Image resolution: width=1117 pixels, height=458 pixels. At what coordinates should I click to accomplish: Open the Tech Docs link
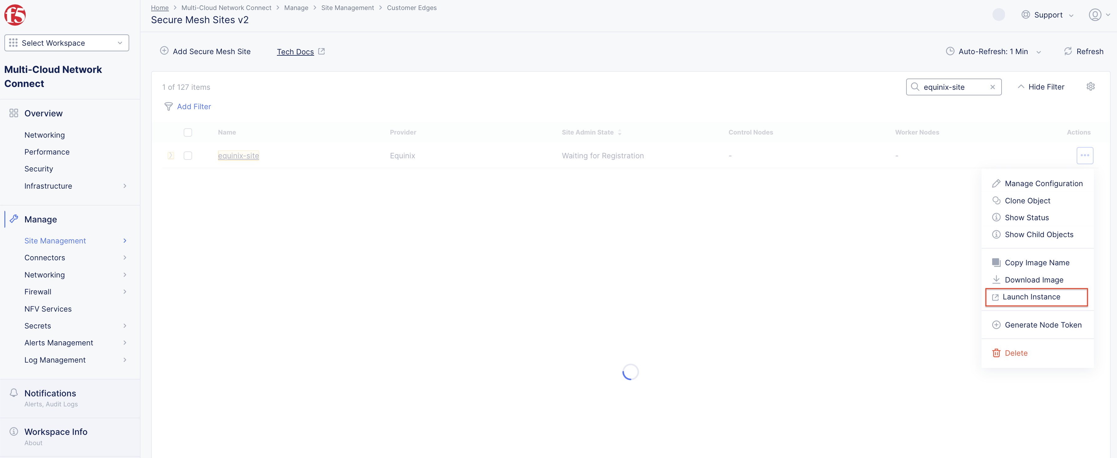click(295, 52)
